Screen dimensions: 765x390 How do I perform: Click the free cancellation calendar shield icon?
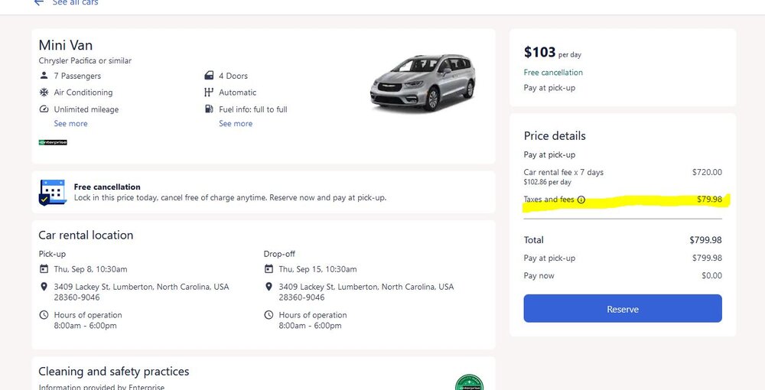tap(52, 192)
